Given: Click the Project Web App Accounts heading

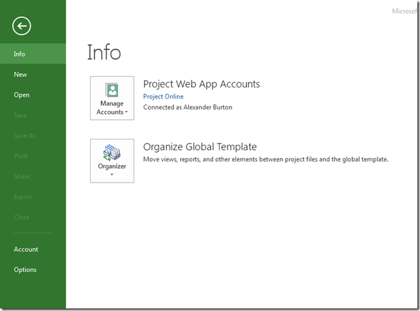Looking at the screenshot, I should [x=202, y=84].
